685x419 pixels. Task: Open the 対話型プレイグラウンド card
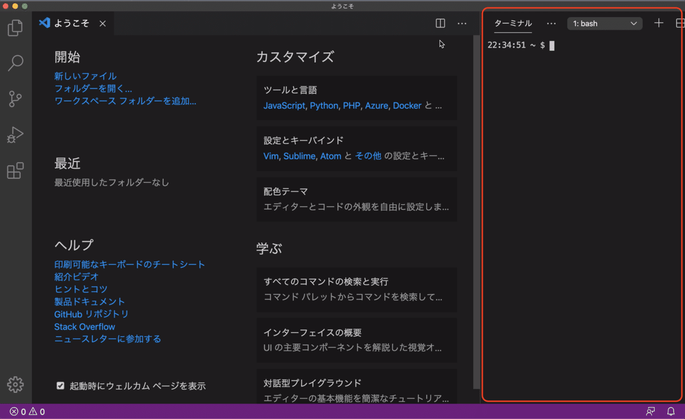(x=357, y=386)
